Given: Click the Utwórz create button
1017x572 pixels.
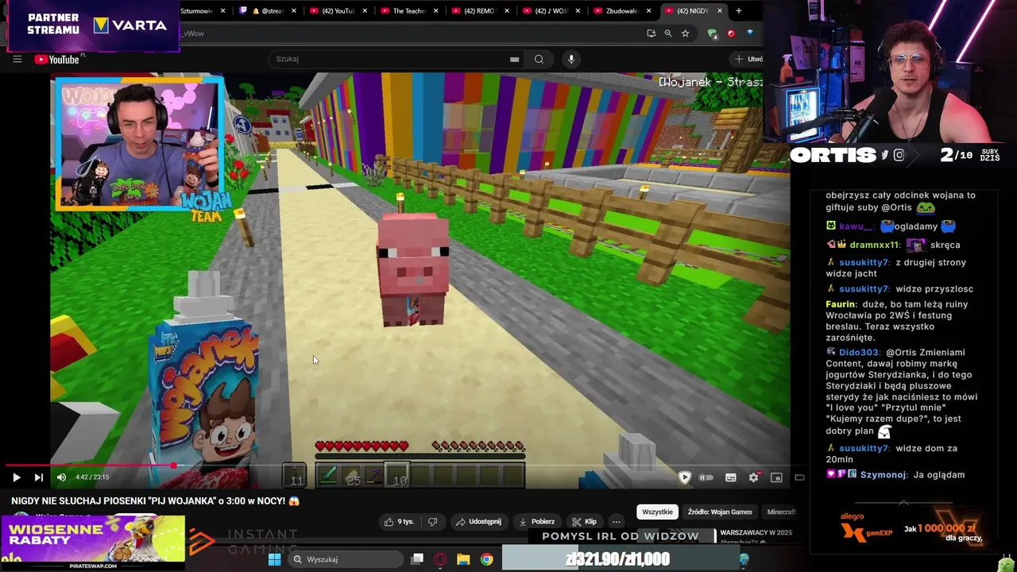Looking at the screenshot, I should 748,59.
